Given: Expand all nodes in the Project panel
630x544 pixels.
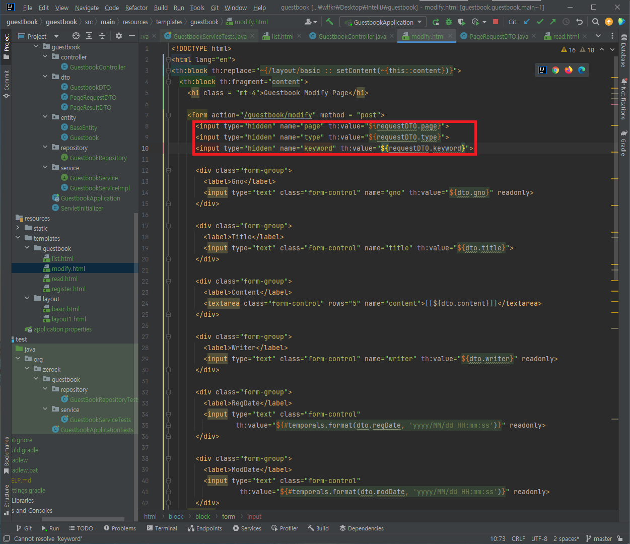Looking at the screenshot, I should (x=89, y=36).
